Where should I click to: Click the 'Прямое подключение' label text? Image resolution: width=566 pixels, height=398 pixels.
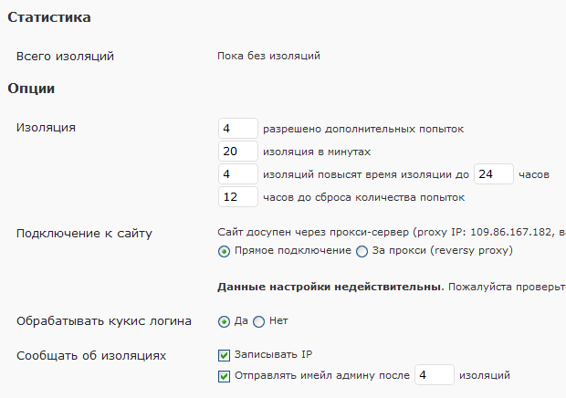tap(293, 250)
